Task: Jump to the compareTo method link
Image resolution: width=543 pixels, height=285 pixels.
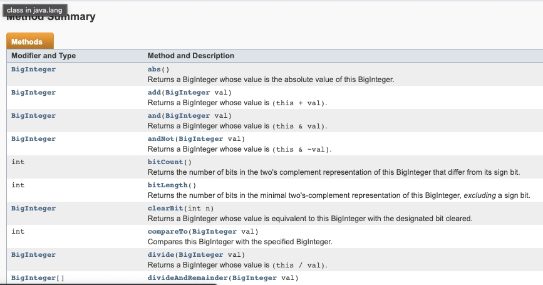Action: tap(167, 232)
